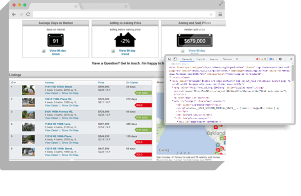Click the house photo for listing 3
Image resolution: width=301 pixels, height=196 pixels.
[28, 115]
